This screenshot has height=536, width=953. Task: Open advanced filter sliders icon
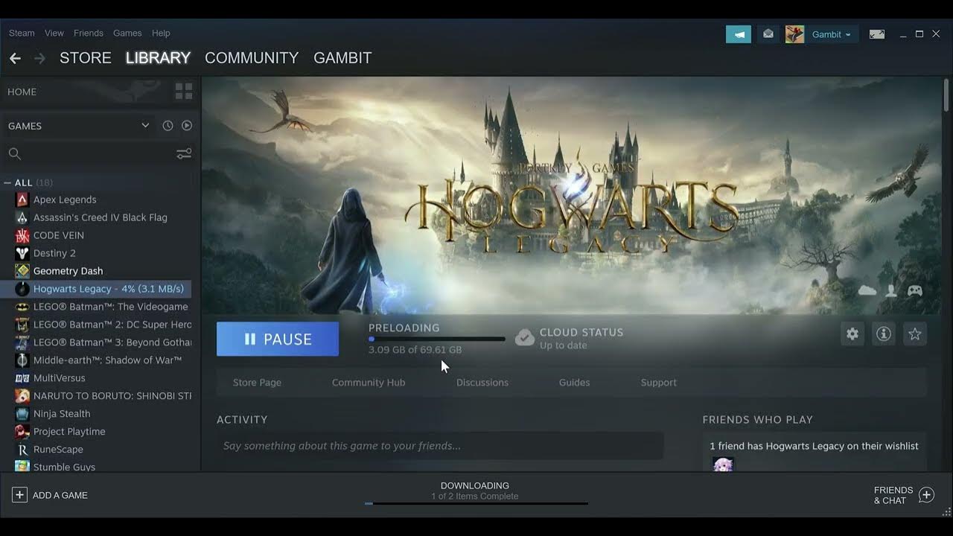point(184,153)
